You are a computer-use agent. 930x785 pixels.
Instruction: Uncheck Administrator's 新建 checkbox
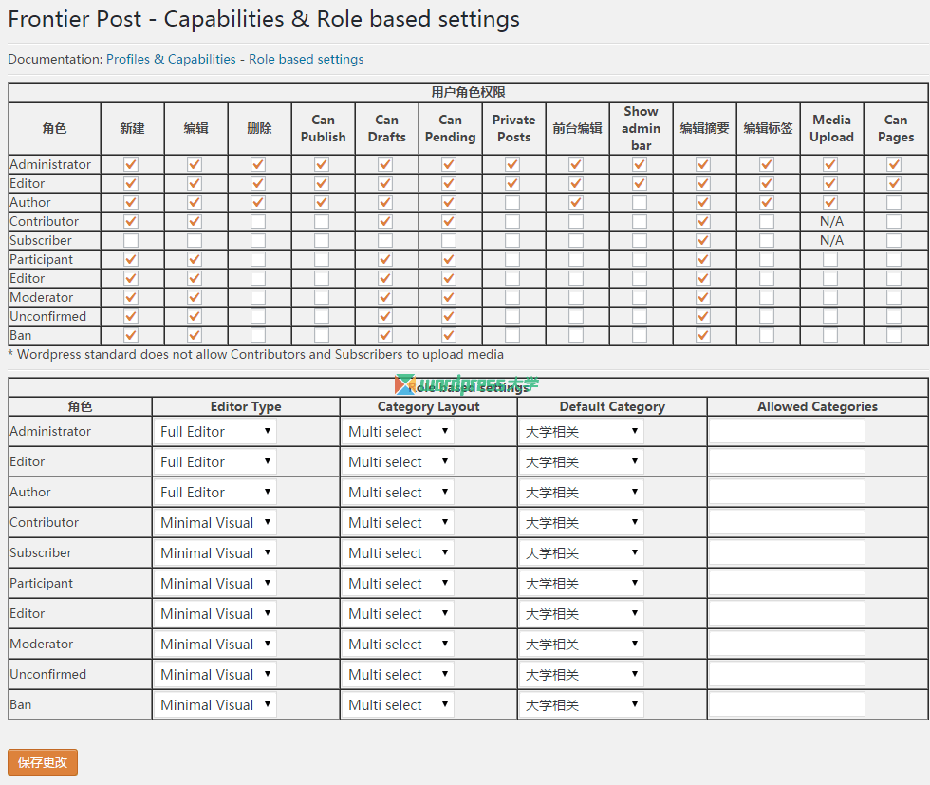(131, 164)
